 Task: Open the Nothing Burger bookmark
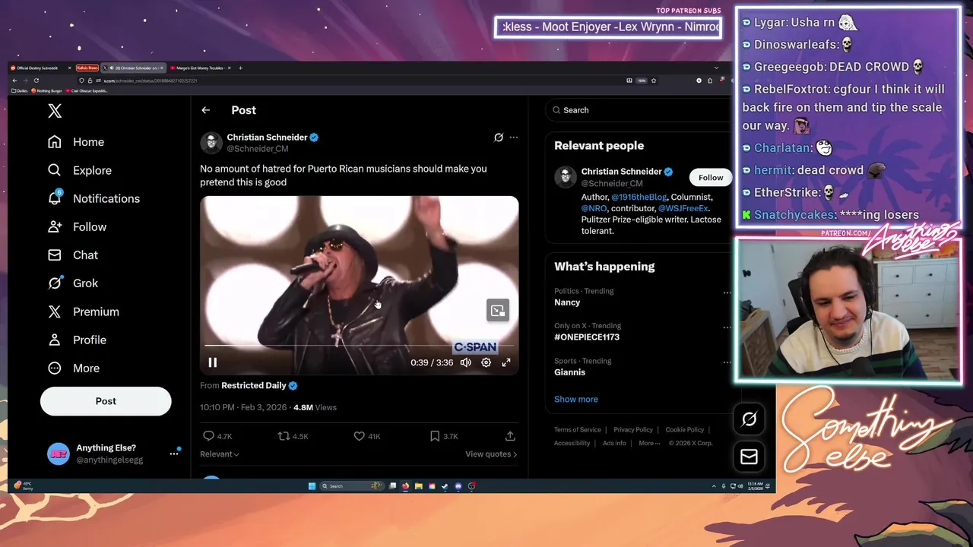(46, 91)
